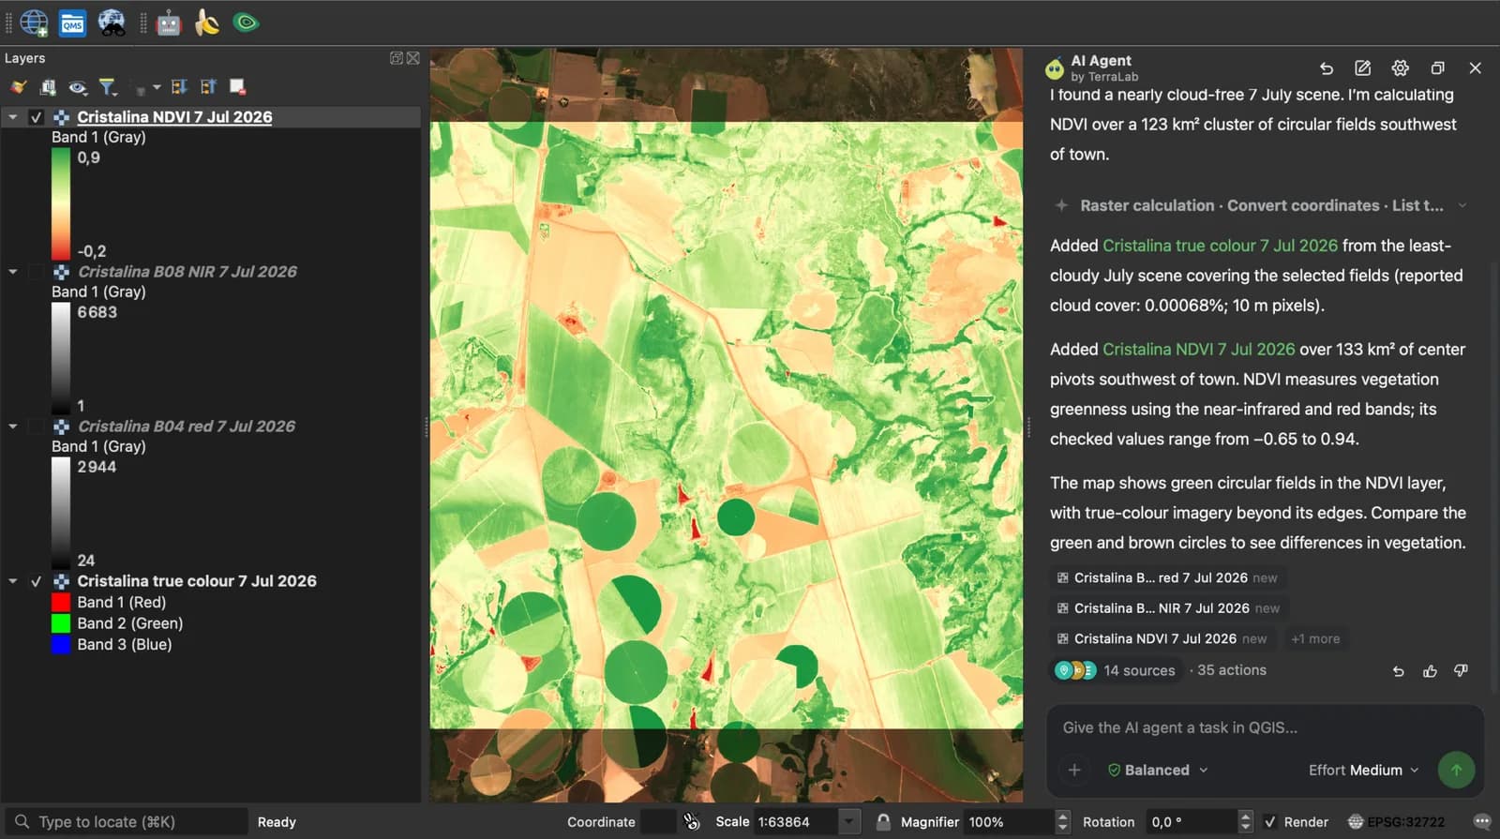Revert the last AI agent response
Viewport: 1500px width, 839px height.
[x=1398, y=671]
